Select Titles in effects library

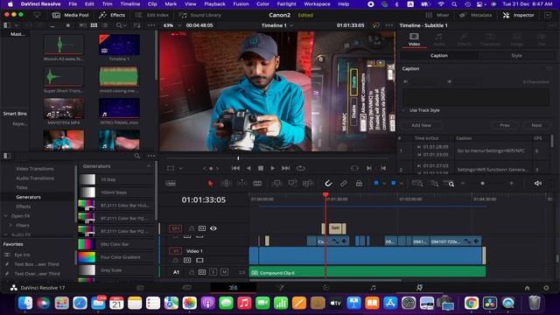point(22,187)
